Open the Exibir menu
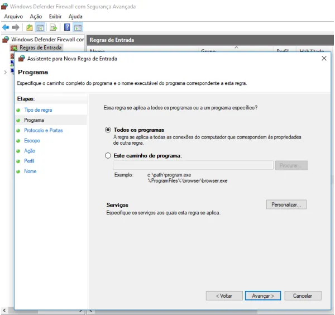Viewport: 335px width, 315px height. point(55,16)
